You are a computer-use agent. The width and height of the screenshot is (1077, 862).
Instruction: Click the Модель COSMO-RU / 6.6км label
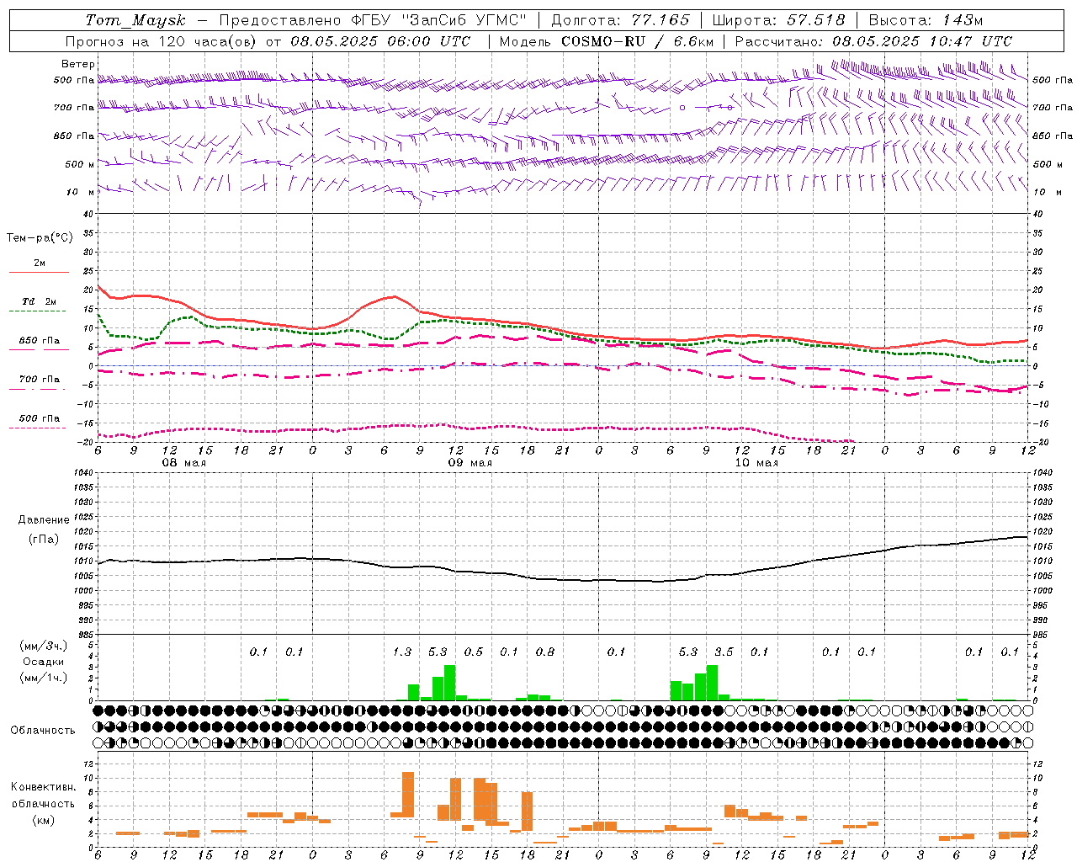point(607,41)
